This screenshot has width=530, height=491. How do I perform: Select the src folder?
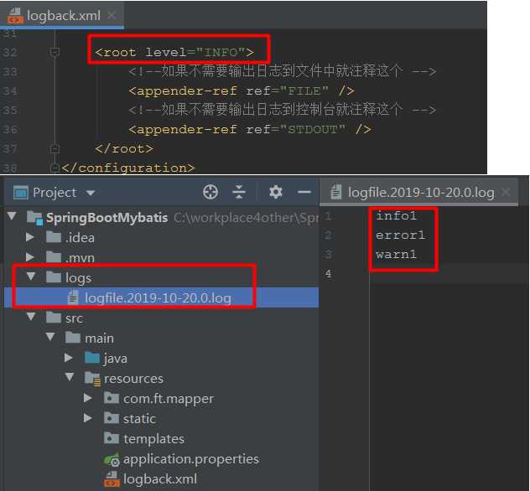point(74,318)
